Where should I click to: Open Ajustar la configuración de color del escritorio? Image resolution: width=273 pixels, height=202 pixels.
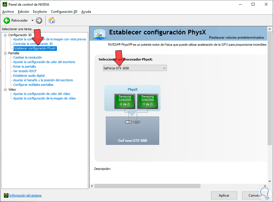pos(44,62)
